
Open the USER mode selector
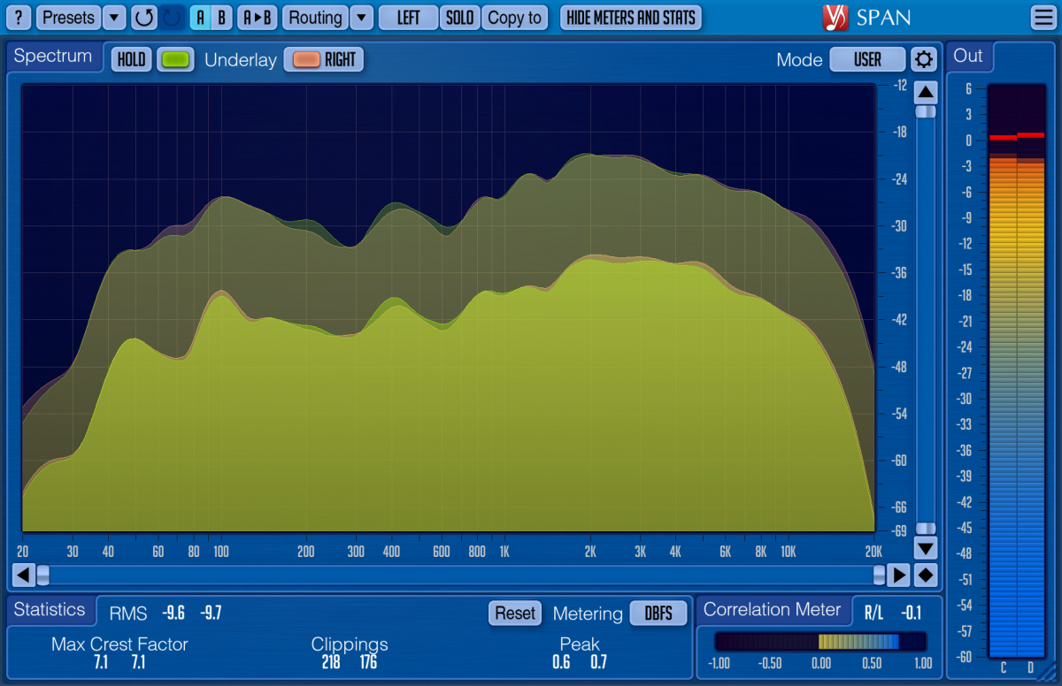coord(867,60)
